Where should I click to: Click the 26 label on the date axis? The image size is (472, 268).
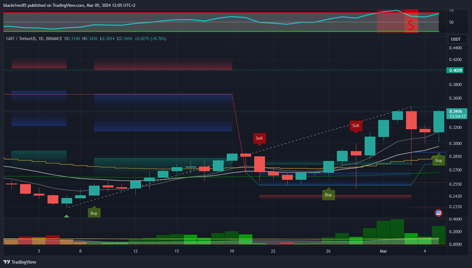coord(328,251)
